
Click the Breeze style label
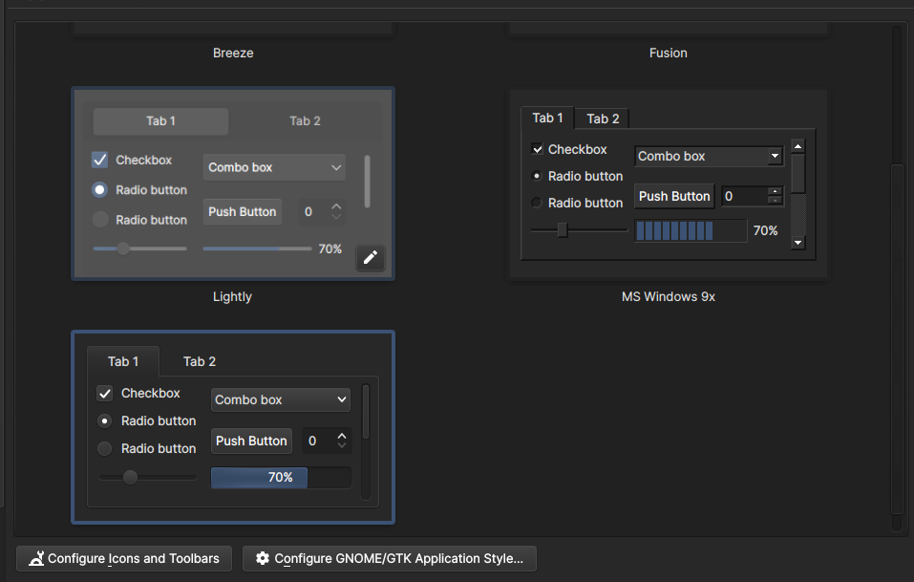[x=233, y=54]
